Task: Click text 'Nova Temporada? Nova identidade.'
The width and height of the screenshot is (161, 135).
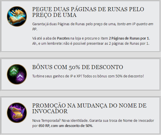Action: coord(60,121)
